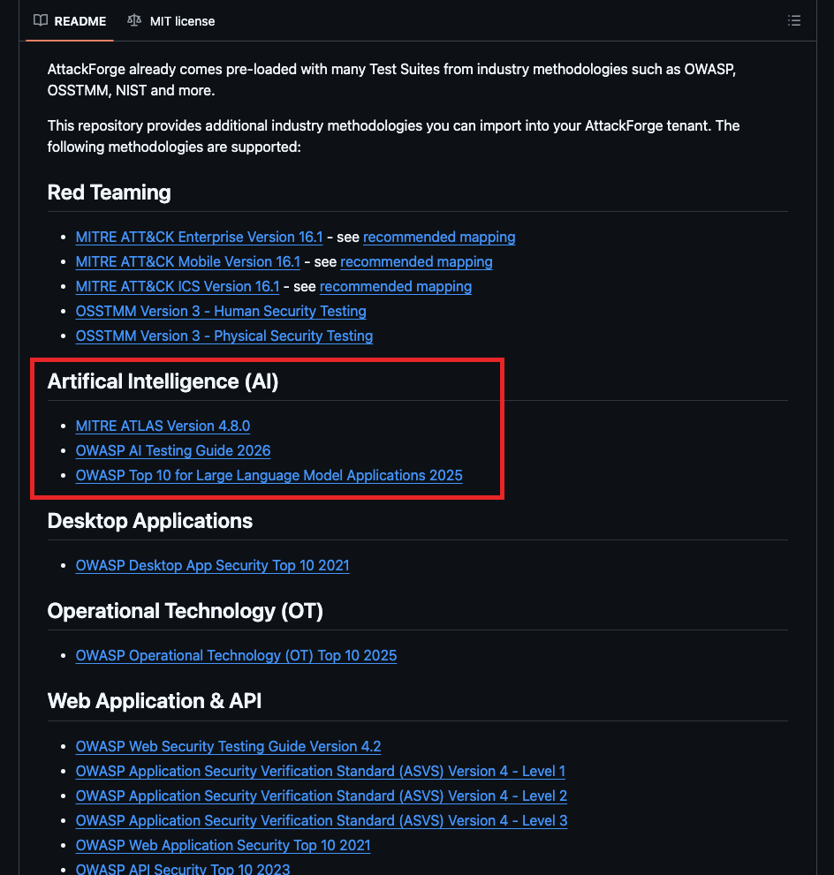
Task: Open OWASP Web Security Testing Guide Version 4.2
Action: tap(228, 746)
